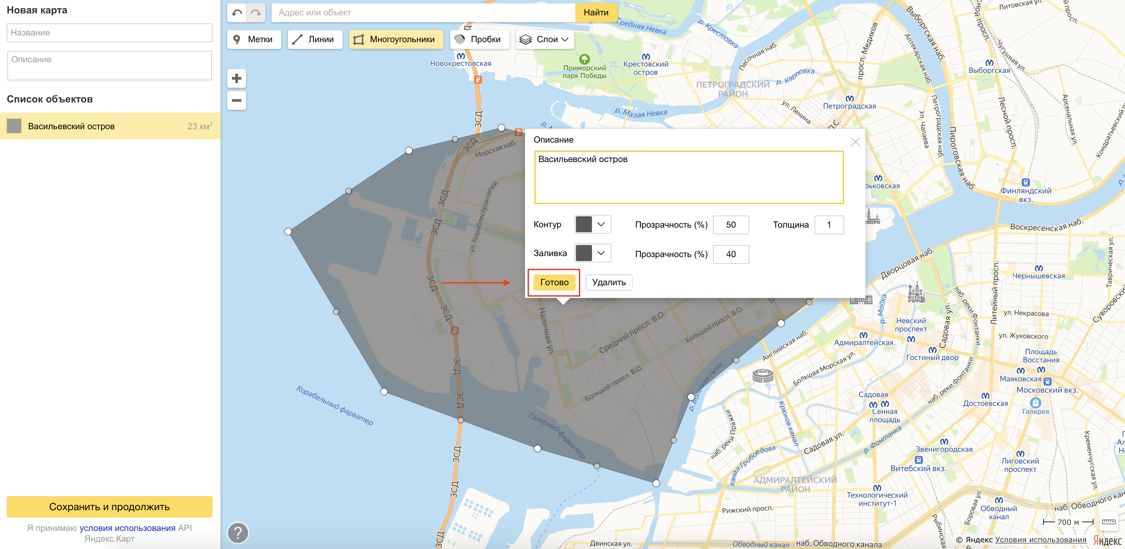The width and height of the screenshot is (1125, 549).
Task: Click the undo arrow icon
Action: pyautogui.click(x=237, y=13)
